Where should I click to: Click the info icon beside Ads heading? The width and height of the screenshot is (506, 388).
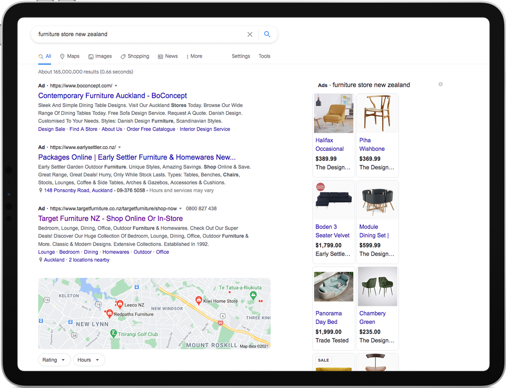pos(441,84)
